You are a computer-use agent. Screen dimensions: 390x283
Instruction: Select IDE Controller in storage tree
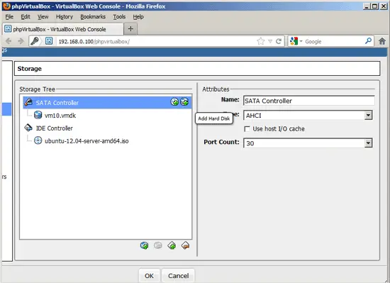click(x=54, y=128)
